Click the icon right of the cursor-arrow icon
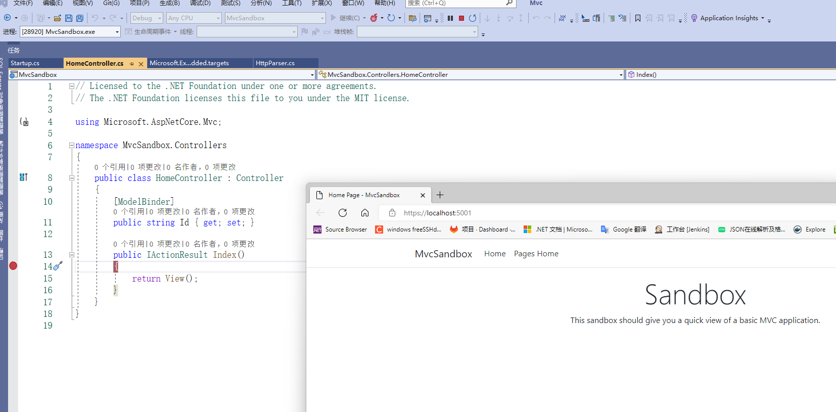This screenshot has width=836, height=412. 596,18
